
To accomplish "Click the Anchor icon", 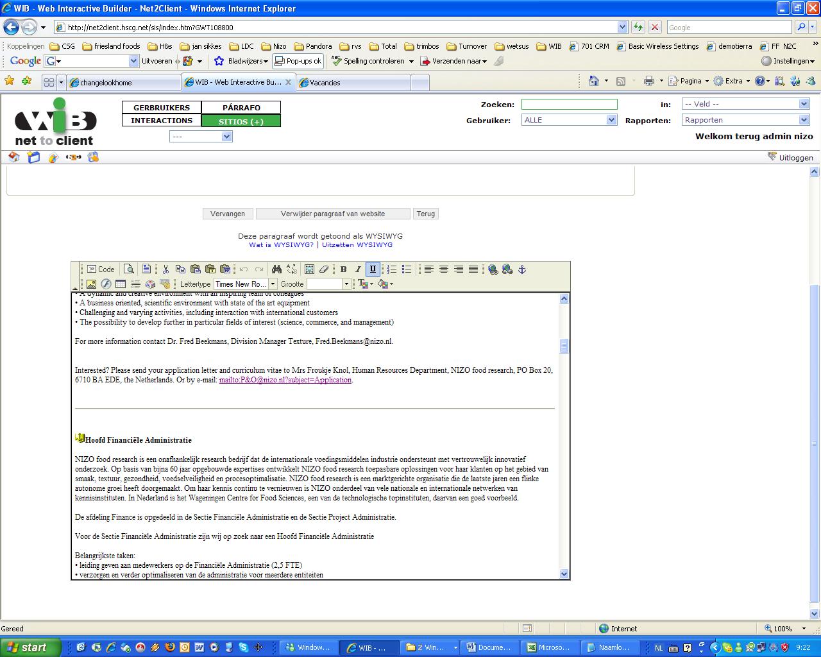I will (x=522, y=269).
